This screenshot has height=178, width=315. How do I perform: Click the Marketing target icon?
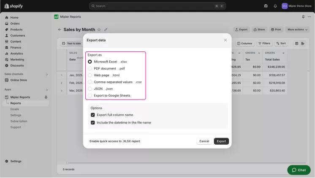[x=7, y=59]
